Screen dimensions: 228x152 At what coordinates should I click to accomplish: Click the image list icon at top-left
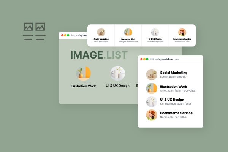tap(34, 31)
